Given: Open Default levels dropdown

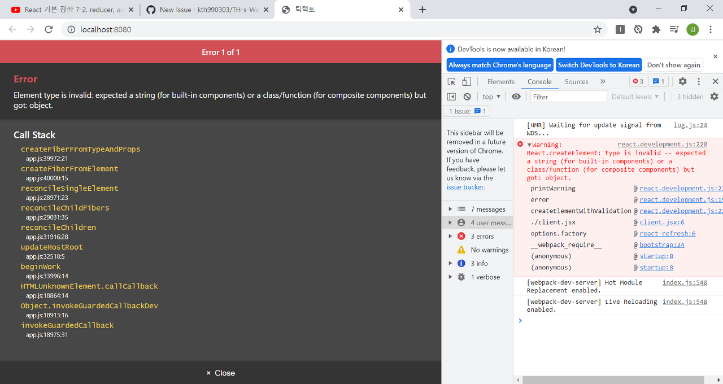Looking at the screenshot, I should click(635, 97).
